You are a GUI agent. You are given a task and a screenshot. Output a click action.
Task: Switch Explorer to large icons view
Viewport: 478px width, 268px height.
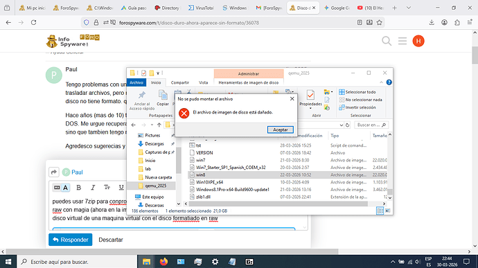point(388,211)
